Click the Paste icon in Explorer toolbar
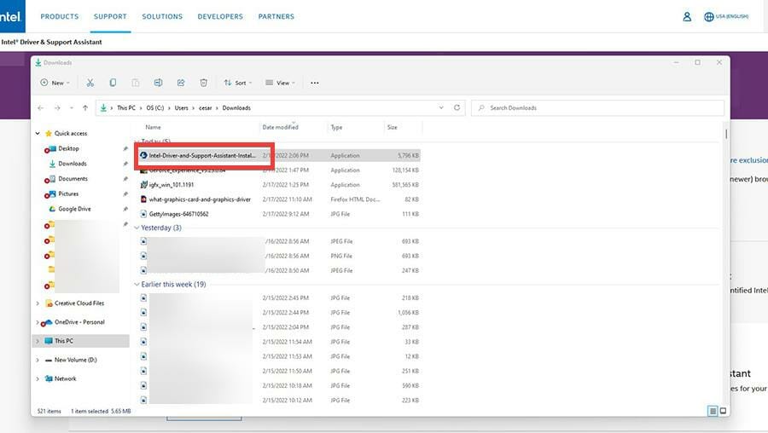The width and height of the screenshot is (768, 433). click(x=136, y=83)
